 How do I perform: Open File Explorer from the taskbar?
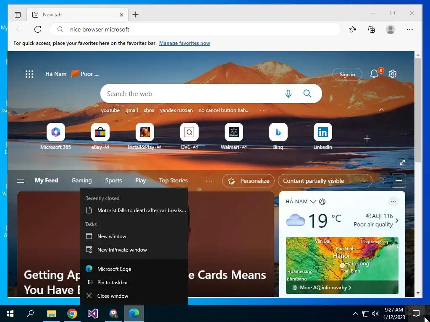coord(51,314)
